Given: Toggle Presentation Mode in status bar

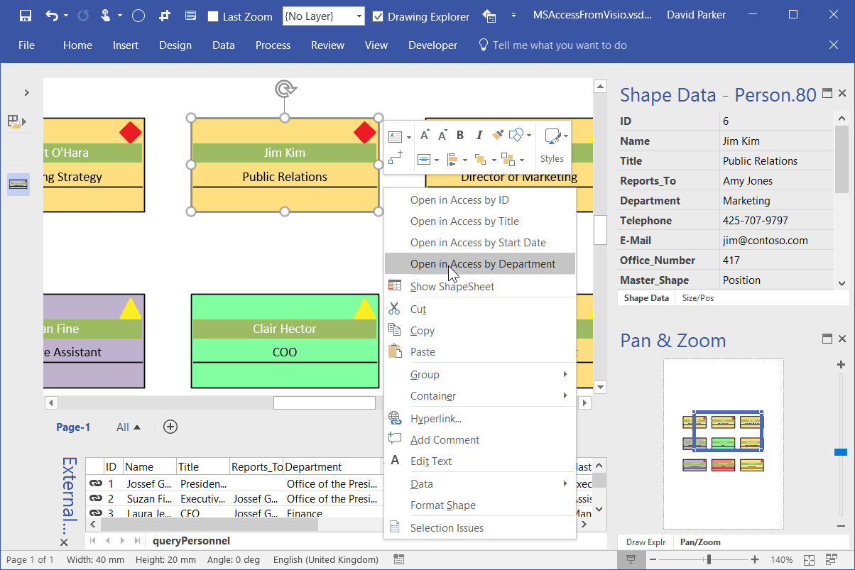Looking at the screenshot, I should click(x=631, y=559).
